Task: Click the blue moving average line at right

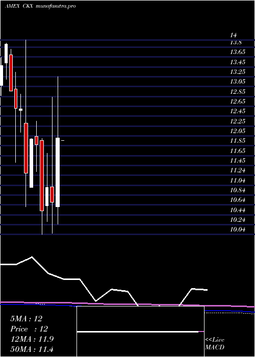Action: pos(230,311)
